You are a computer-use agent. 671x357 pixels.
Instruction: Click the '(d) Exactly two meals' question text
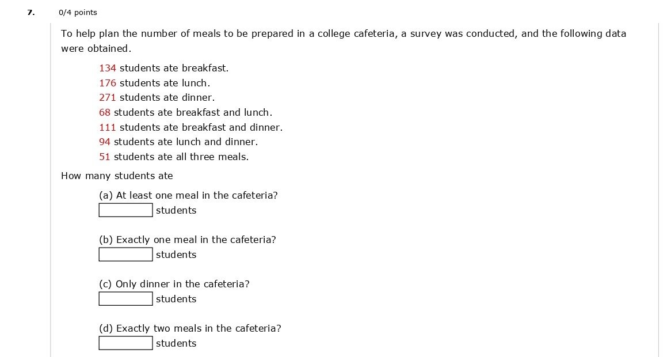click(x=190, y=328)
